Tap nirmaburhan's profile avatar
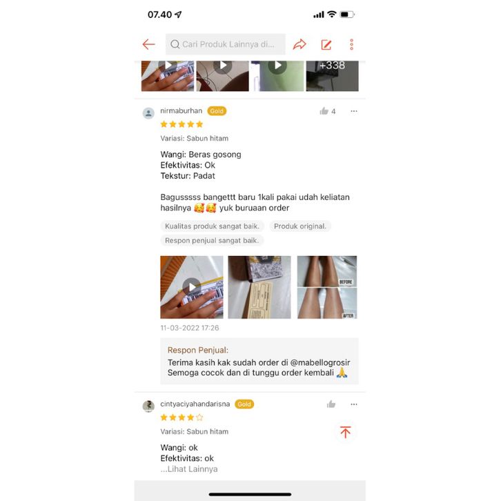This screenshot has height=501, width=501. [x=148, y=113]
